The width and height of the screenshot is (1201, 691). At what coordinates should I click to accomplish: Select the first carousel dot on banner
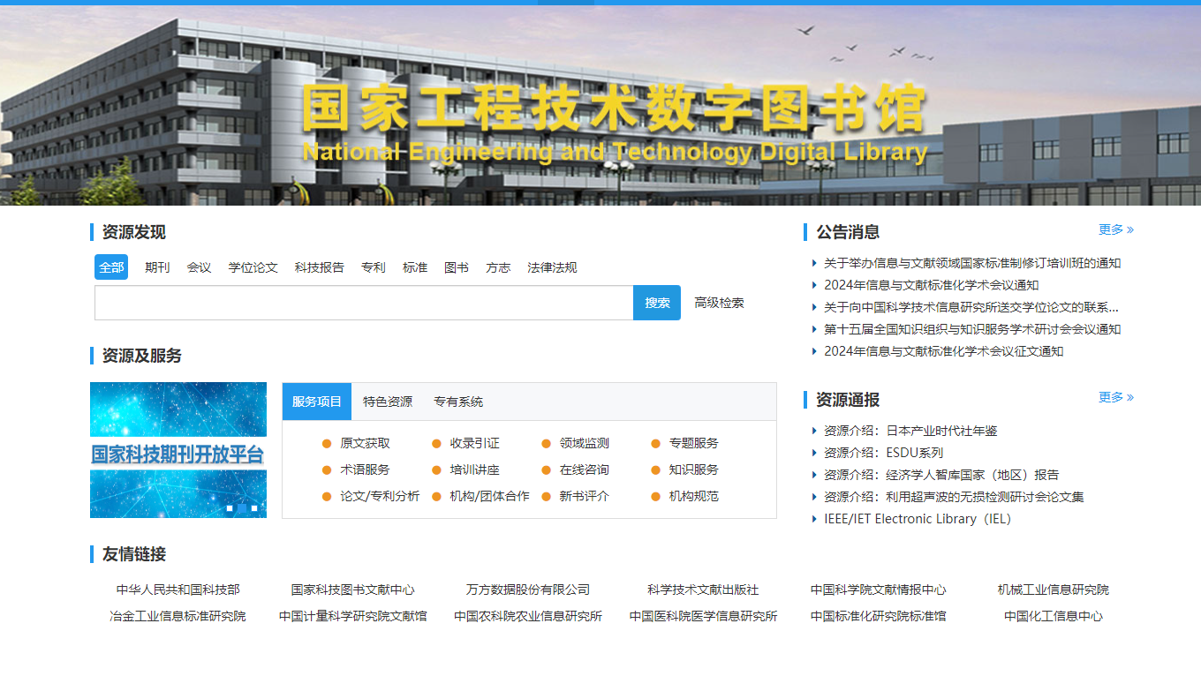pyautogui.click(x=230, y=508)
